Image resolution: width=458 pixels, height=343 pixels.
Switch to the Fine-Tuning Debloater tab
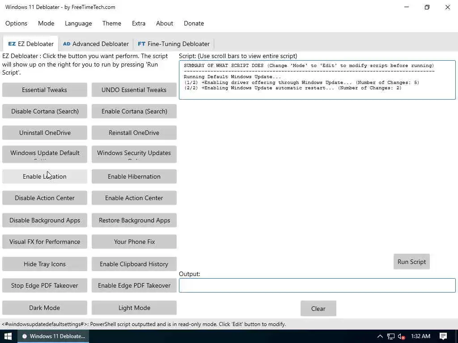[x=174, y=44]
